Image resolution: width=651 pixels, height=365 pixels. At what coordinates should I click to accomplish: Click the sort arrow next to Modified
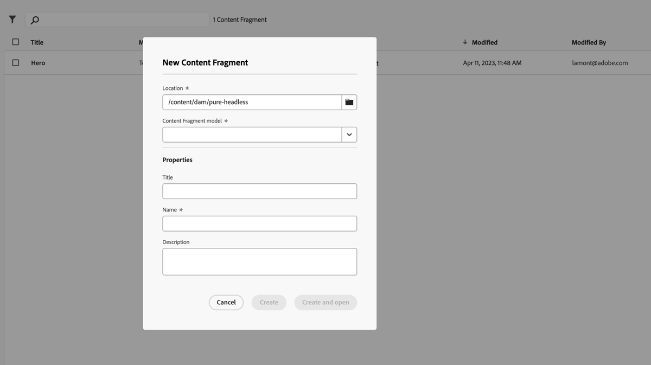[x=464, y=42]
